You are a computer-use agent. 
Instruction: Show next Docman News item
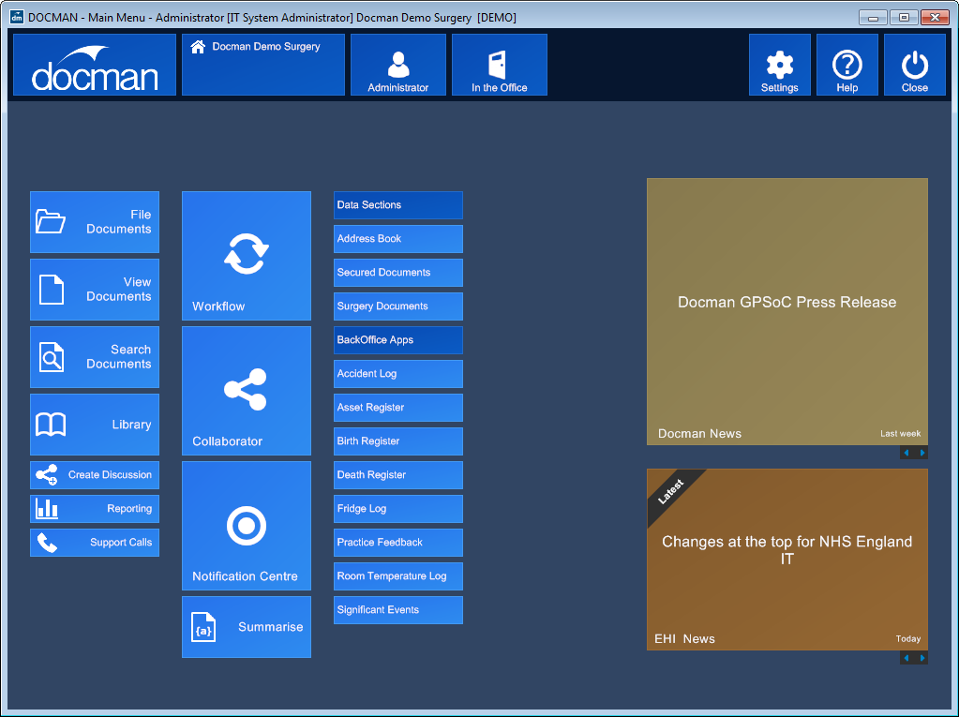(x=922, y=453)
